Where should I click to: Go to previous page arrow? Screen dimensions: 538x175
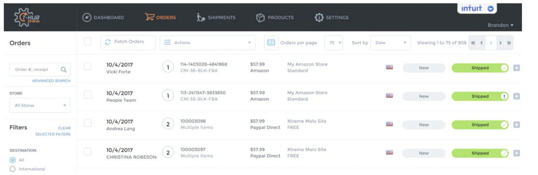[x=482, y=43]
